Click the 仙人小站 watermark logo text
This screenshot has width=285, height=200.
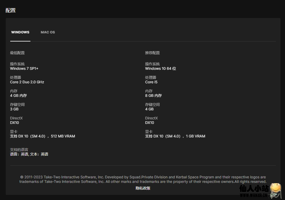point(254,189)
